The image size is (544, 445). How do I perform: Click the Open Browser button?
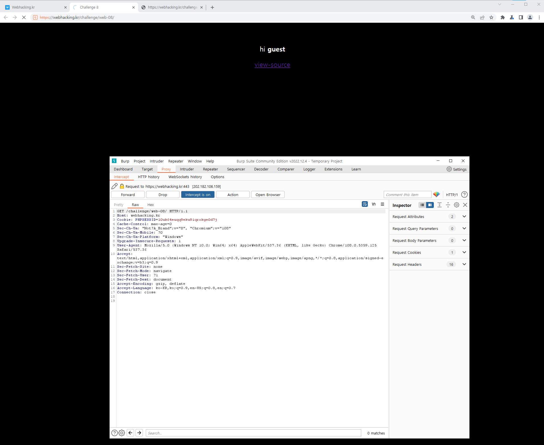tap(268, 195)
